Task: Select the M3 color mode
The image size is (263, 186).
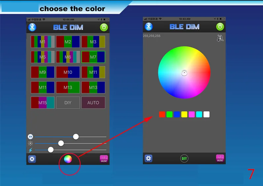Action: (x=93, y=42)
